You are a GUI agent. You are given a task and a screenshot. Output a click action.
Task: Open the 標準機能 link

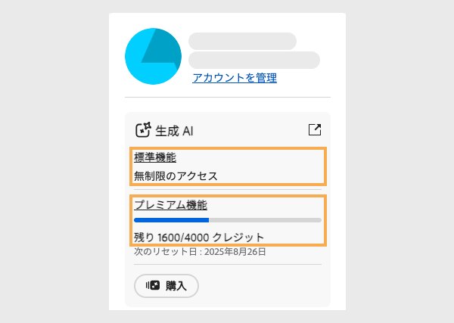coord(155,158)
